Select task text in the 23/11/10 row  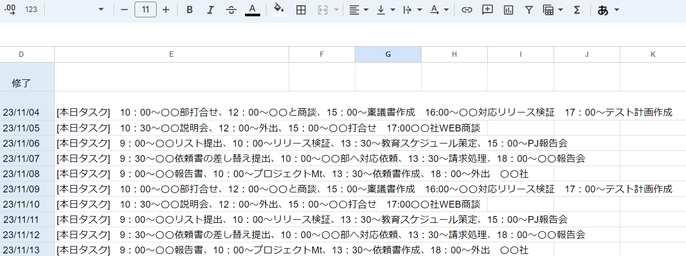tap(269, 204)
